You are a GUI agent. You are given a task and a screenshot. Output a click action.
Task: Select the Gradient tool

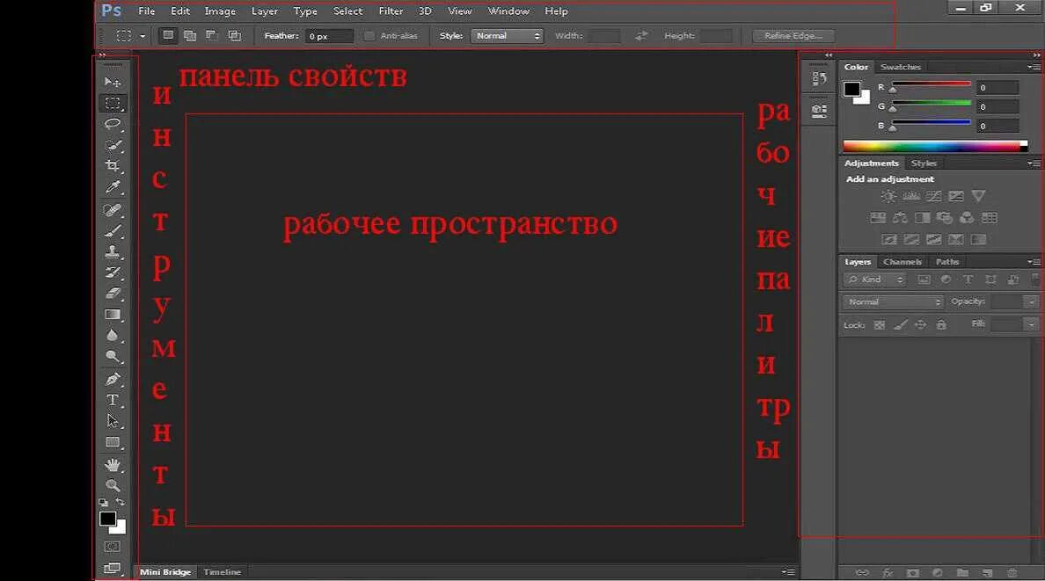(112, 315)
